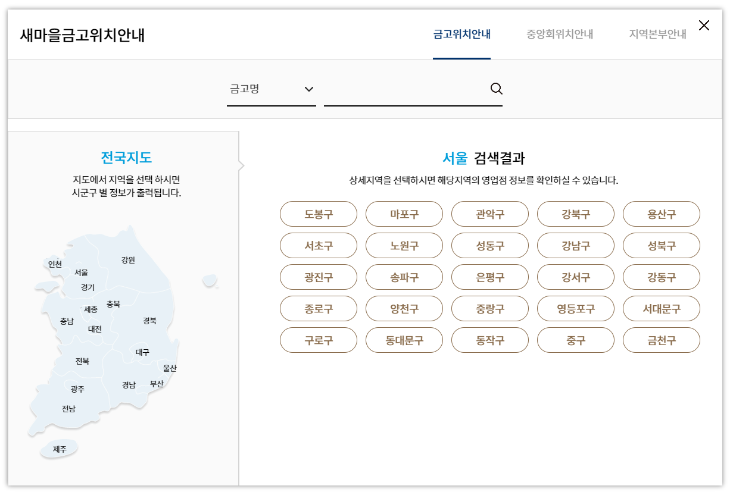This screenshot has height=495, width=733.
Task: Select 양천구 district button
Action: [404, 309]
